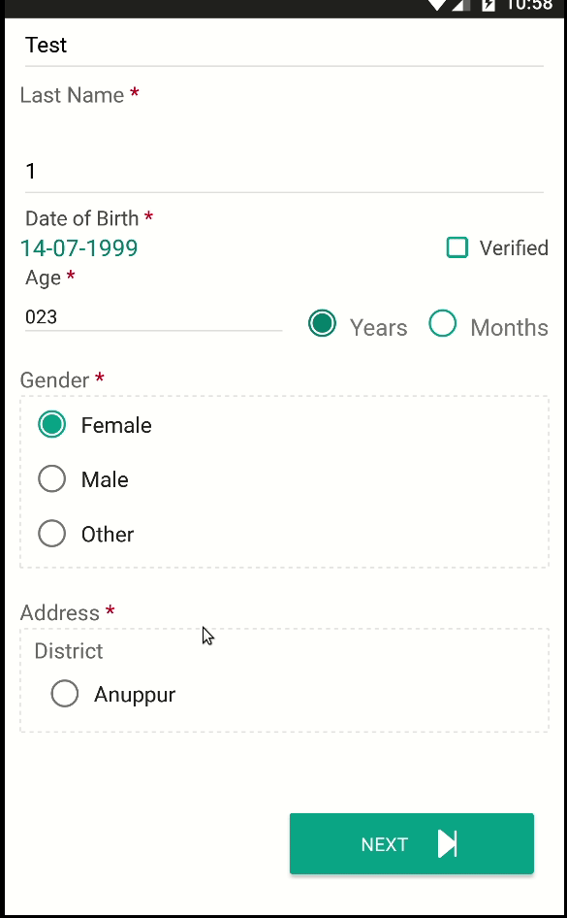Image resolution: width=567 pixels, height=918 pixels.
Task: Click the Date of Birth label
Action: pos(81,218)
